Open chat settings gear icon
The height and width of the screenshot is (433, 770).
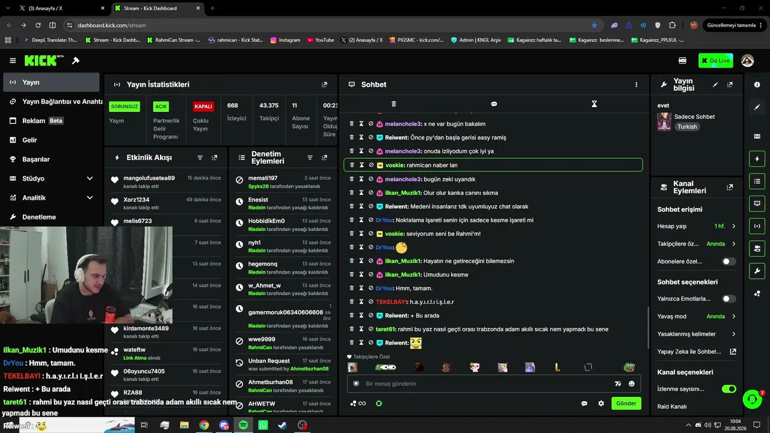click(x=601, y=404)
